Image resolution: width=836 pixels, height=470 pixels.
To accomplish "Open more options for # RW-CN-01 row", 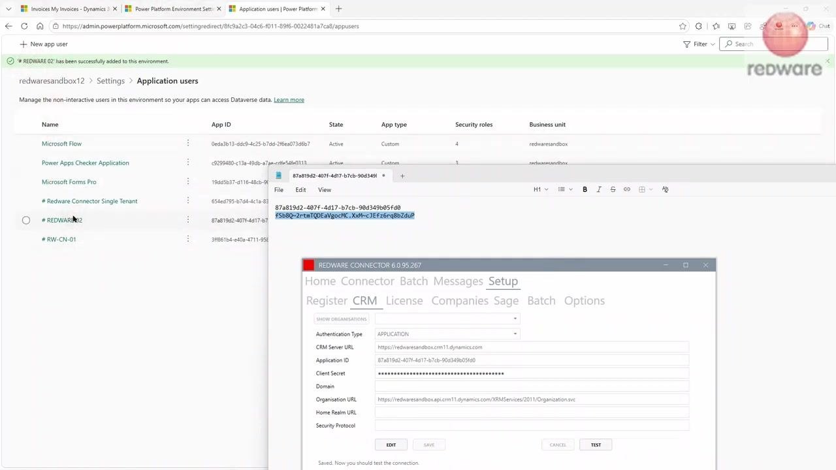I will [x=188, y=239].
